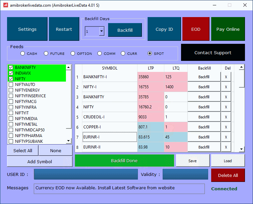Delete NIFTY row 4 with X
The width and height of the screenshot is (253, 204).
[x=226, y=107]
